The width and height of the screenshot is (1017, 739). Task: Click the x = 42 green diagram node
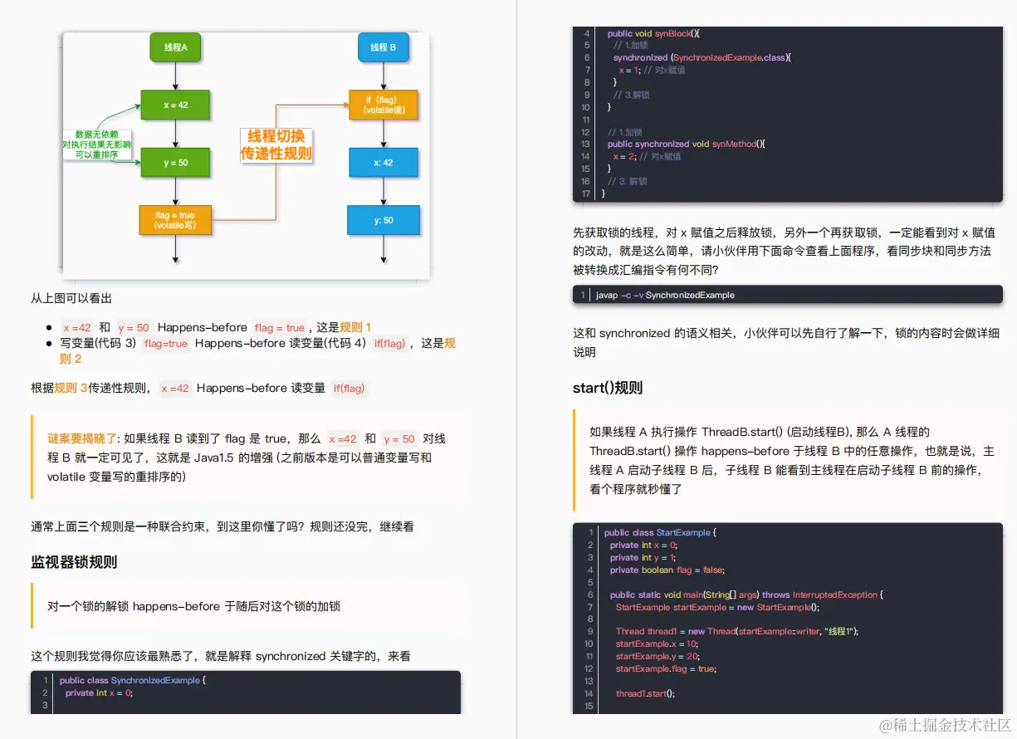point(175,105)
